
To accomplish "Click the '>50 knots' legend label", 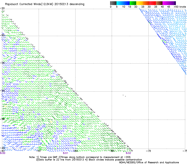I will (180, 7).
